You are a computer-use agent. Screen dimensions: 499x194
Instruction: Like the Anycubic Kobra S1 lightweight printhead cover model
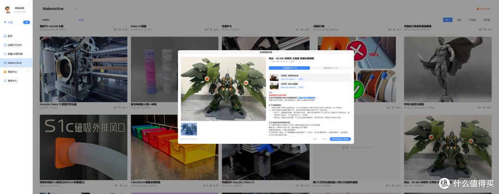click(115, 108)
